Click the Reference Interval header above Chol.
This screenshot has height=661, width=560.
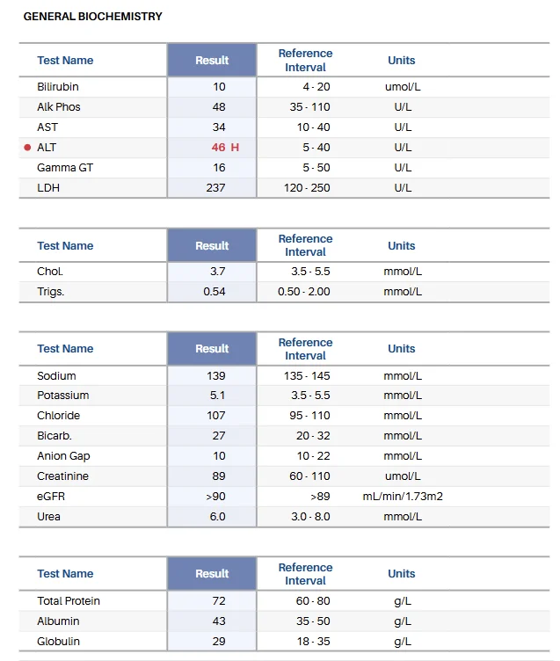click(305, 245)
